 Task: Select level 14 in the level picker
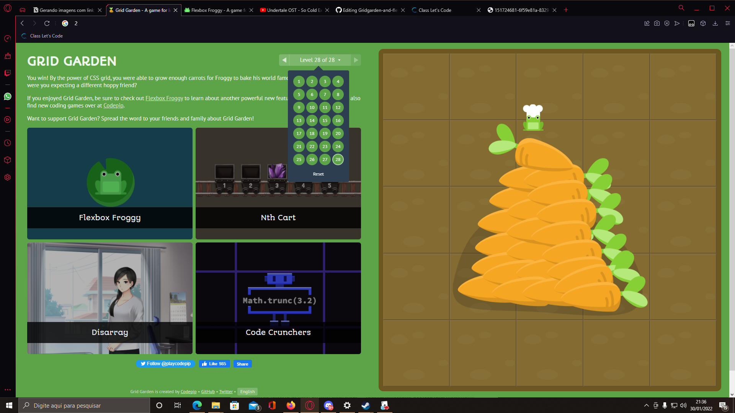(x=312, y=120)
